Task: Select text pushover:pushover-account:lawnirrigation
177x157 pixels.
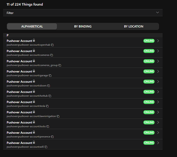Action: [31, 116]
